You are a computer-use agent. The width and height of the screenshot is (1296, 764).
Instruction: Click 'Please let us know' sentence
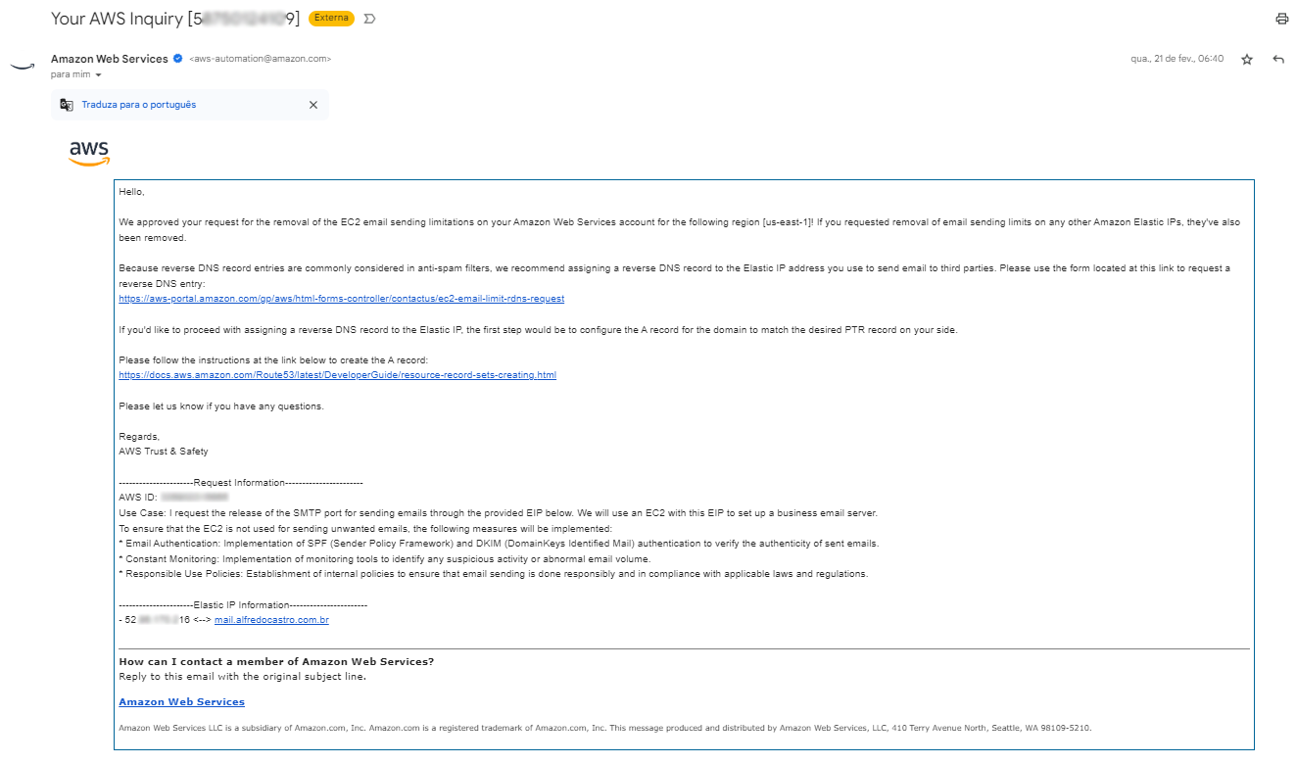(x=221, y=406)
